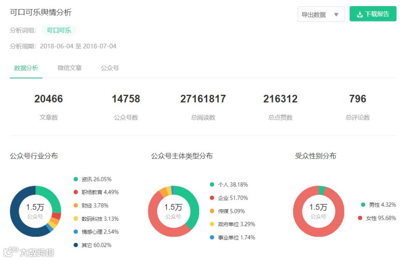Viewport: 416px width, 260px height.
Task: Toggle the 数码科技 3.13% legend item
Action: coord(96,219)
